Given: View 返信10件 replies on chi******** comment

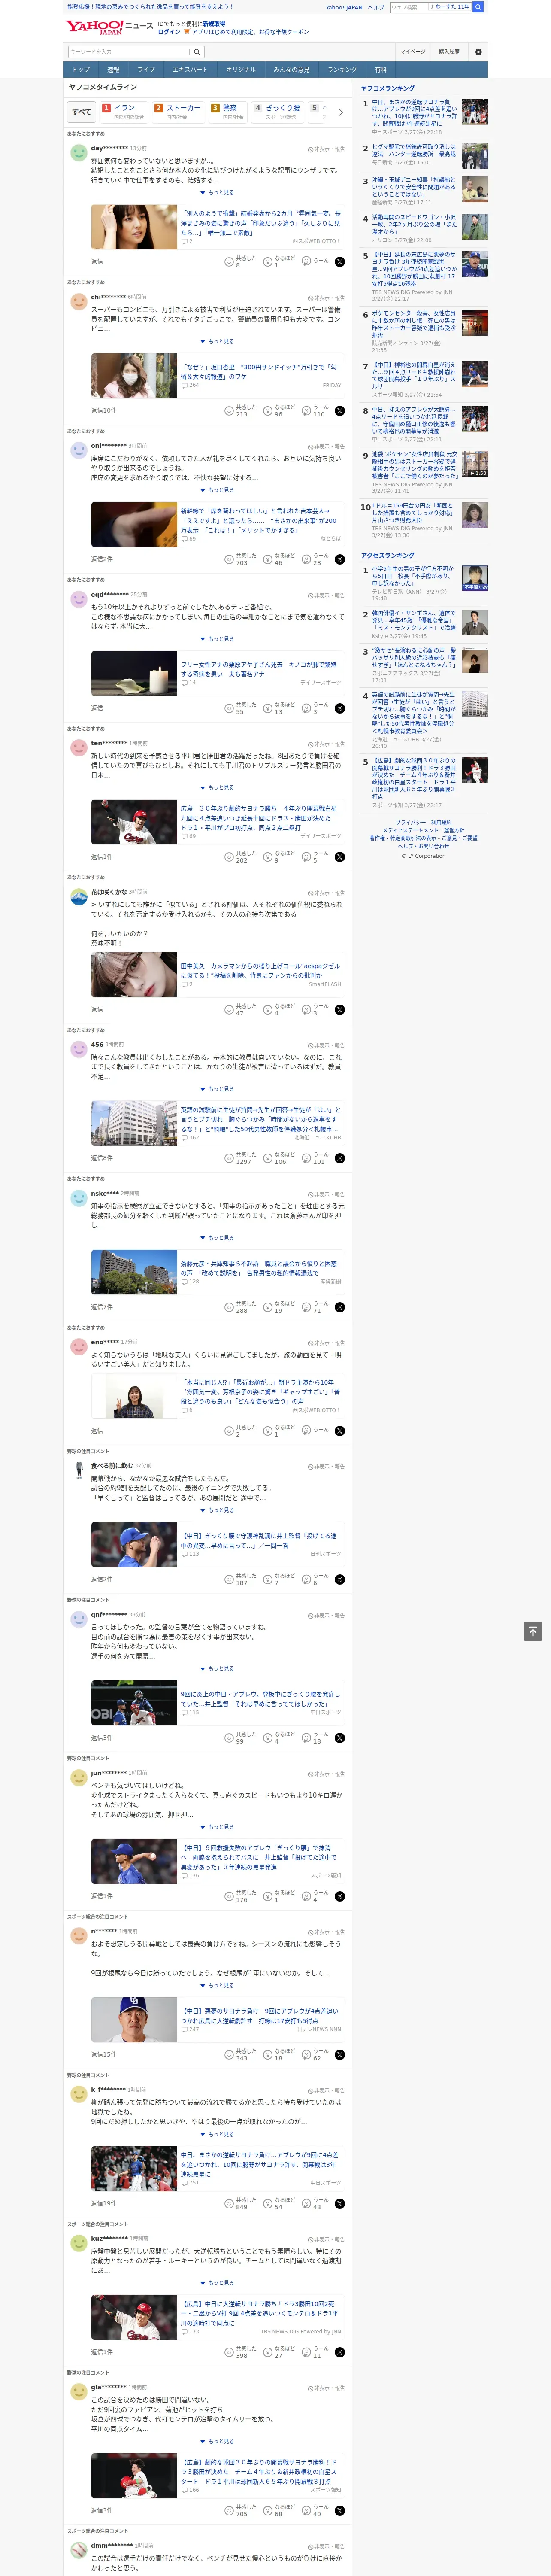Looking at the screenshot, I should pos(103,411).
